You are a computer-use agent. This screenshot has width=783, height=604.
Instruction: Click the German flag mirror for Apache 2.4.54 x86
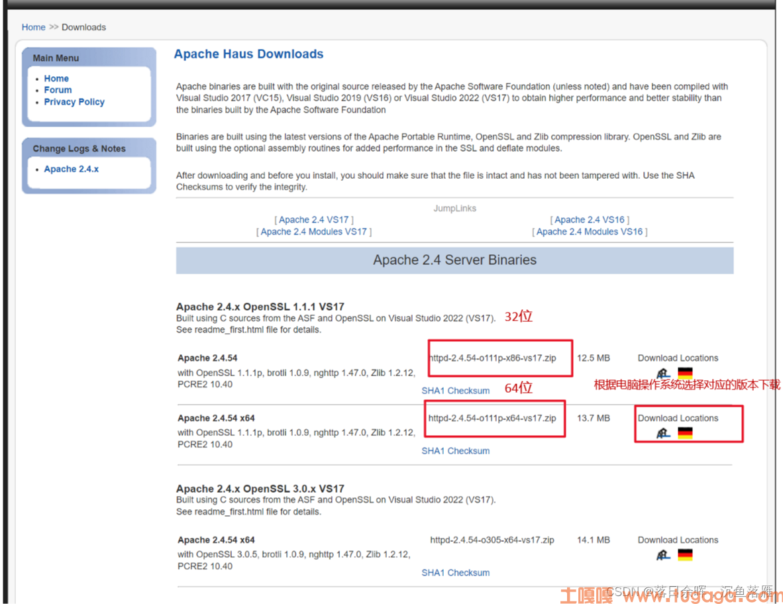[x=685, y=373]
